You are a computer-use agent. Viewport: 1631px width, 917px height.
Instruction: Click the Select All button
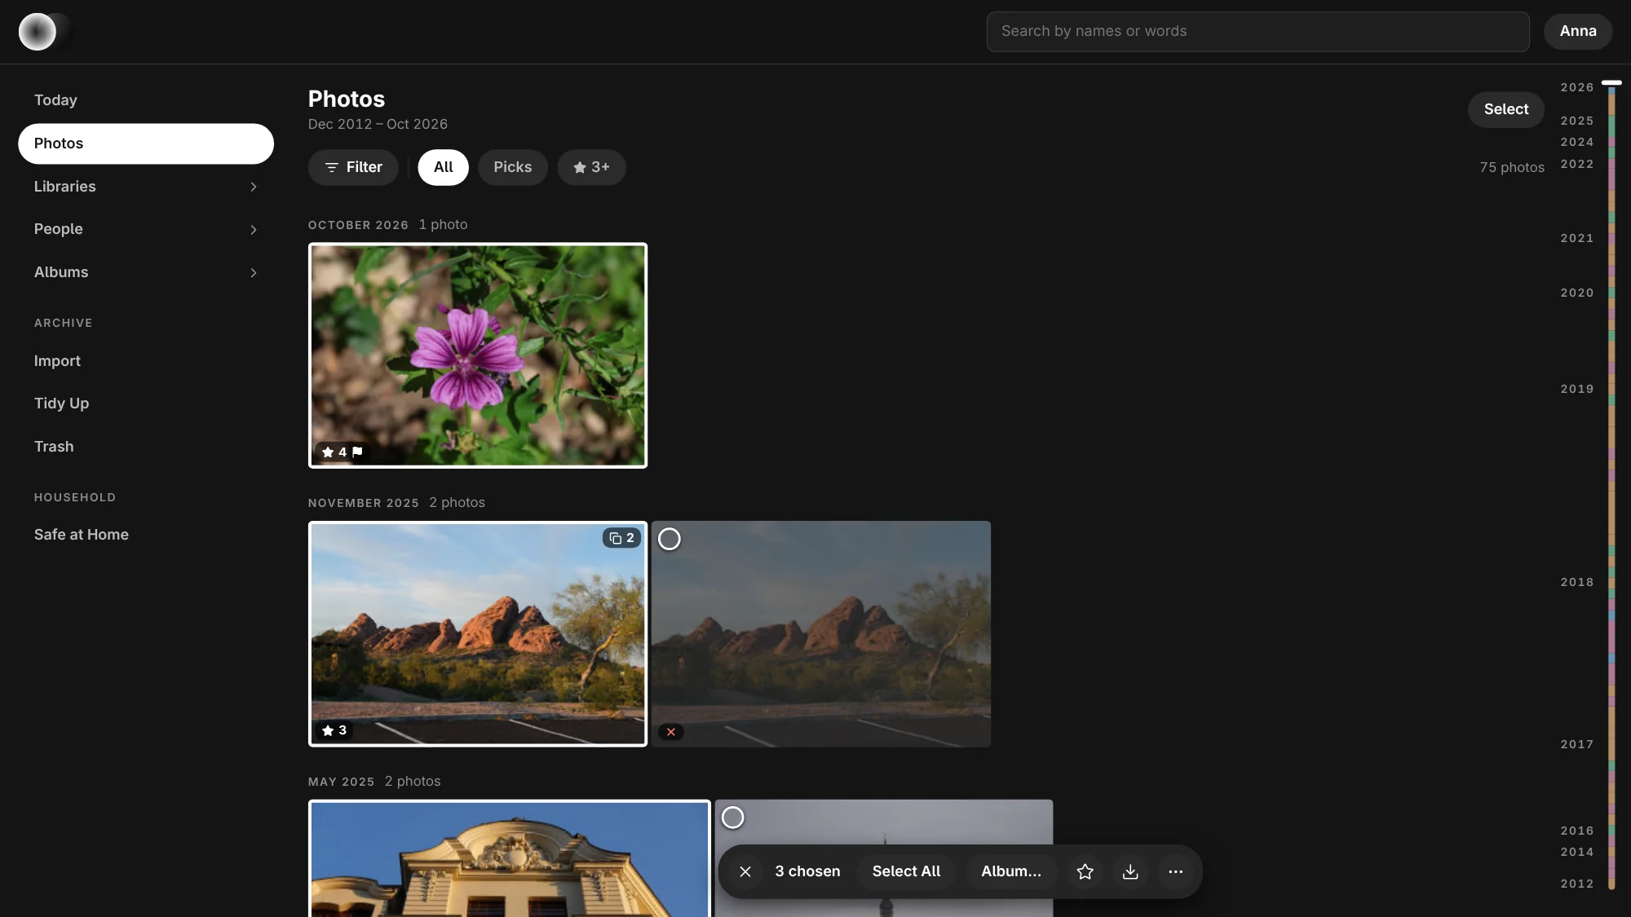[906, 871]
